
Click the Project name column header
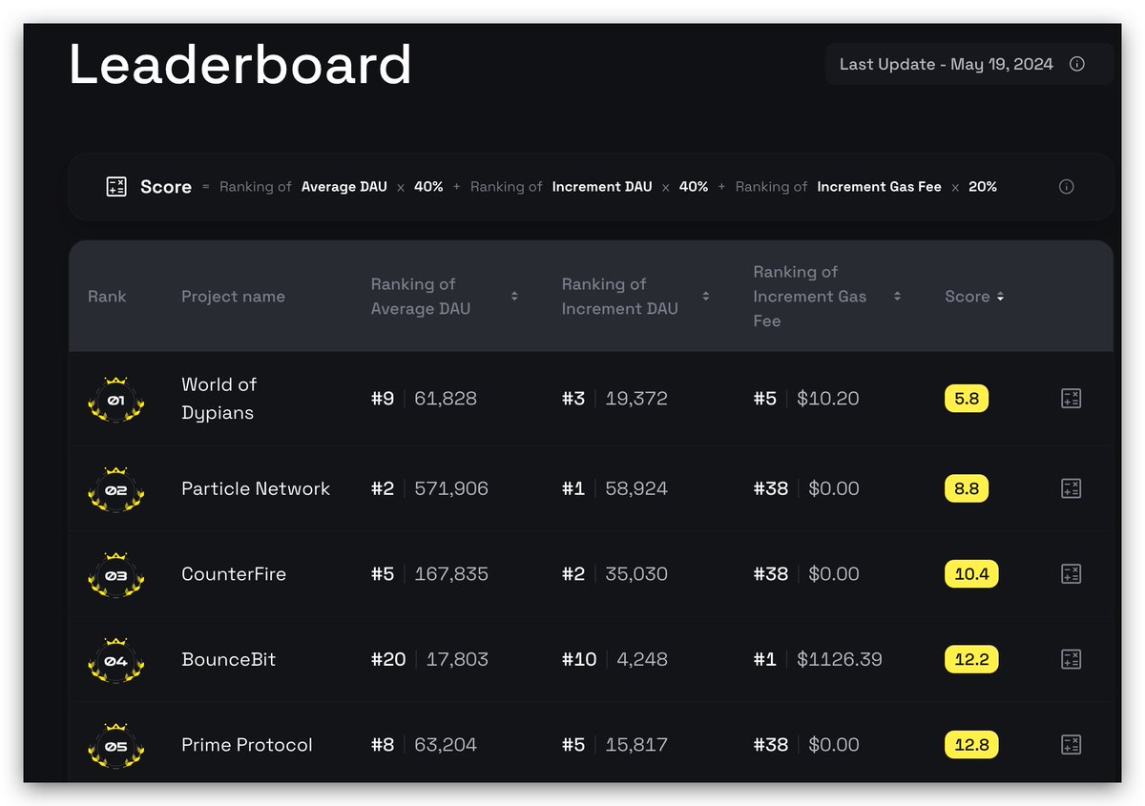234,297
